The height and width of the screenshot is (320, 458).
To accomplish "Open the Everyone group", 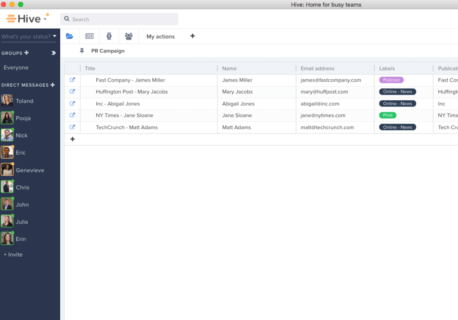I will 16,68.
